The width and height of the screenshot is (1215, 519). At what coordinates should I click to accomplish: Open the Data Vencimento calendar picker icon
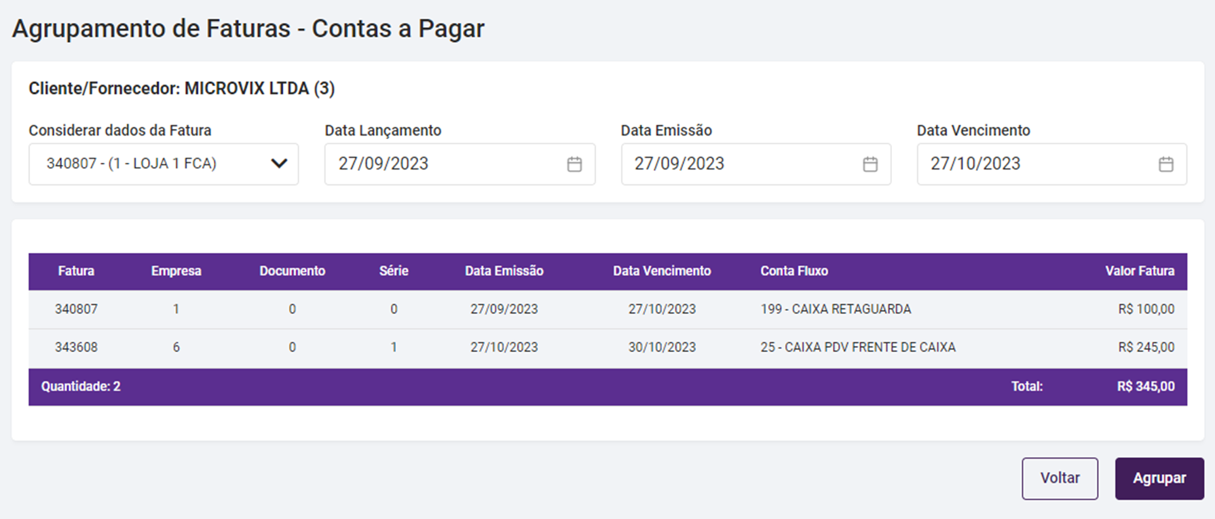[1166, 164]
